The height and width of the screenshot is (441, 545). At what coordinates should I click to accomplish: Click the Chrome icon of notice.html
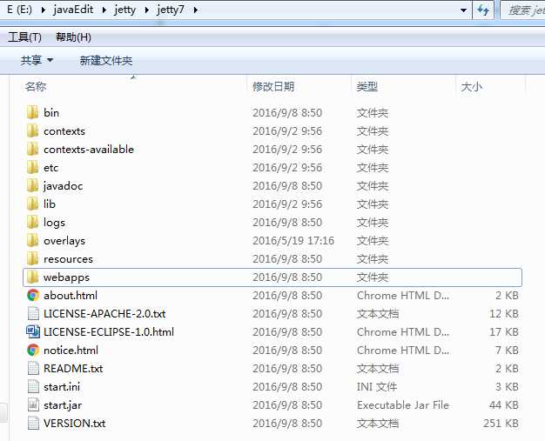pos(33,350)
